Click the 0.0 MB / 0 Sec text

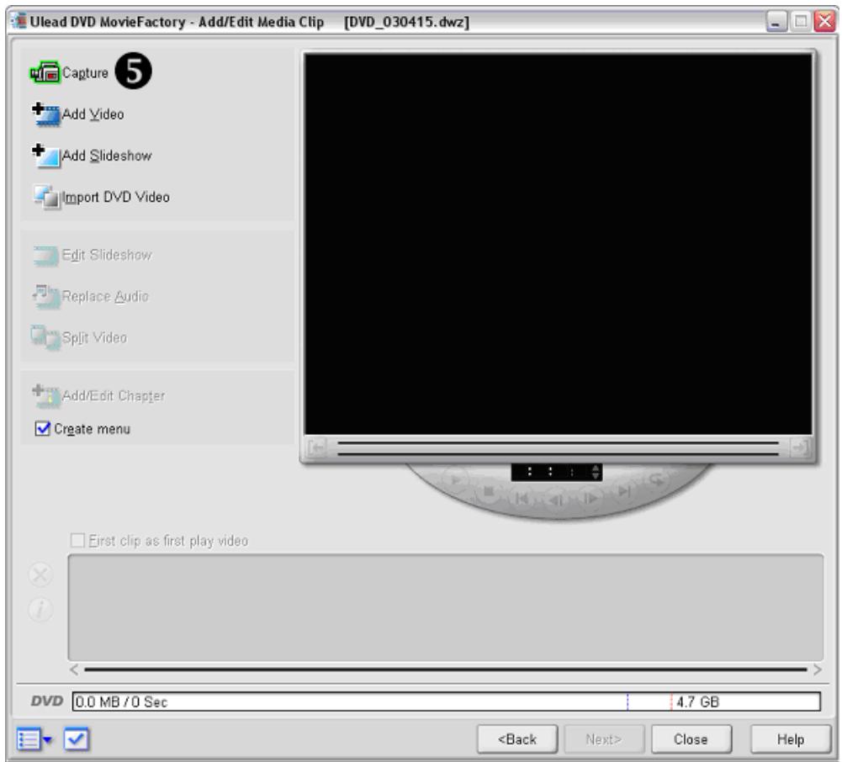(121, 701)
